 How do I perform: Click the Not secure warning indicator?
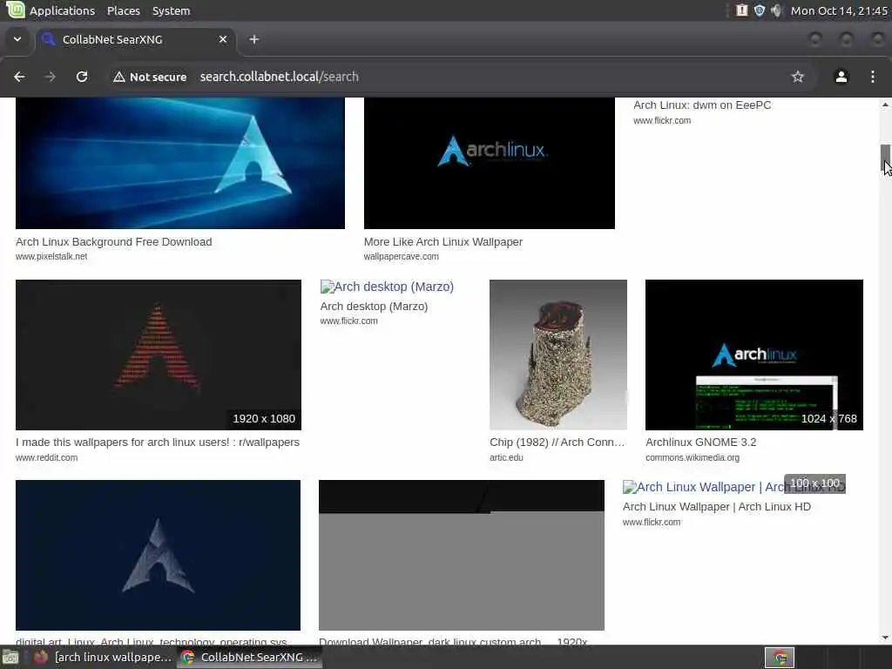point(150,77)
